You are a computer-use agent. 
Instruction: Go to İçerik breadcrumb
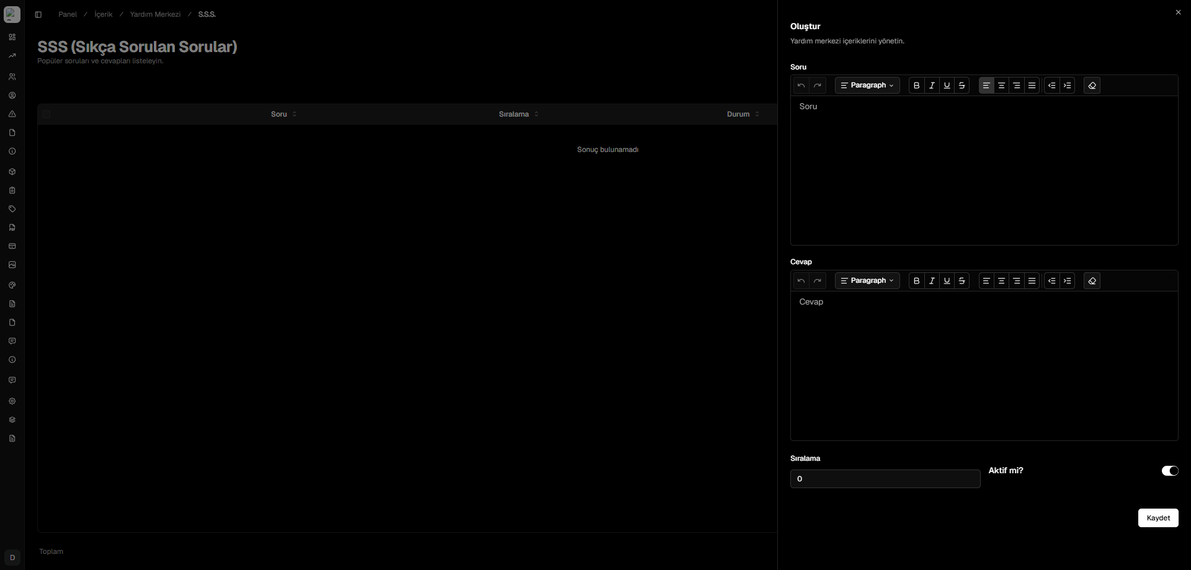(104, 14)
